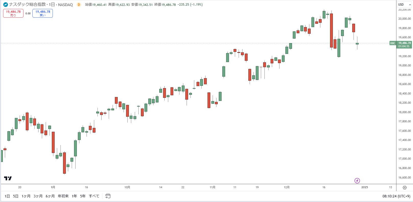Click the 安値 19,342.51 low value
The image size is (413, 202).
pyautogui.click(x=142, y=5)
